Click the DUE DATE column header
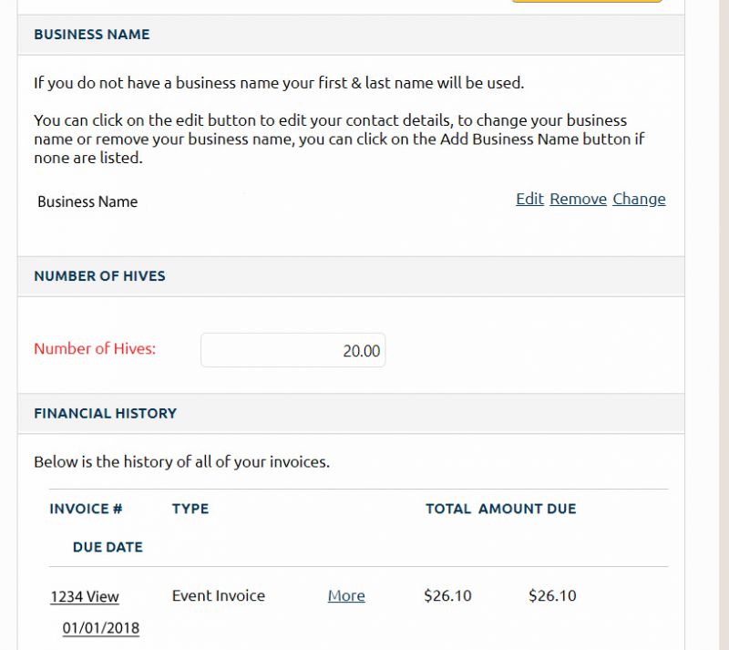The image size is (729, 650). pos(108,547)
